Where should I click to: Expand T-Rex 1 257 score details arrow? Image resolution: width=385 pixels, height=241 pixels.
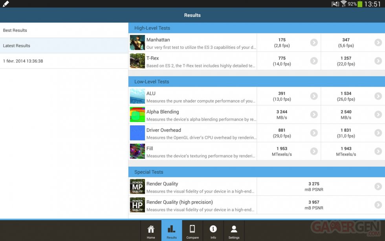(x=378, y=61)
